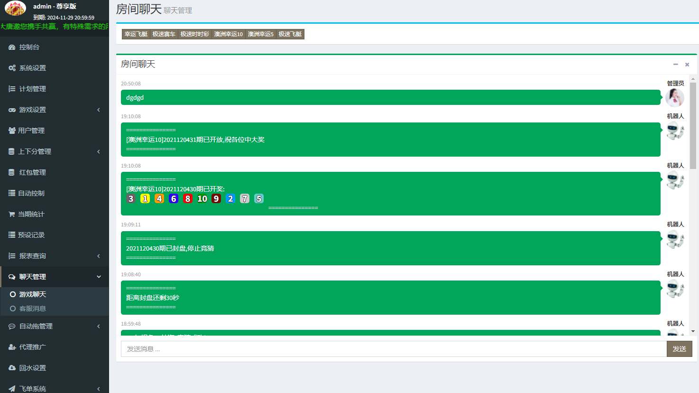699x393 pixels.
Task: Select the 游戏聊天 submenu radio item
Action: click(x=13, y=294)
